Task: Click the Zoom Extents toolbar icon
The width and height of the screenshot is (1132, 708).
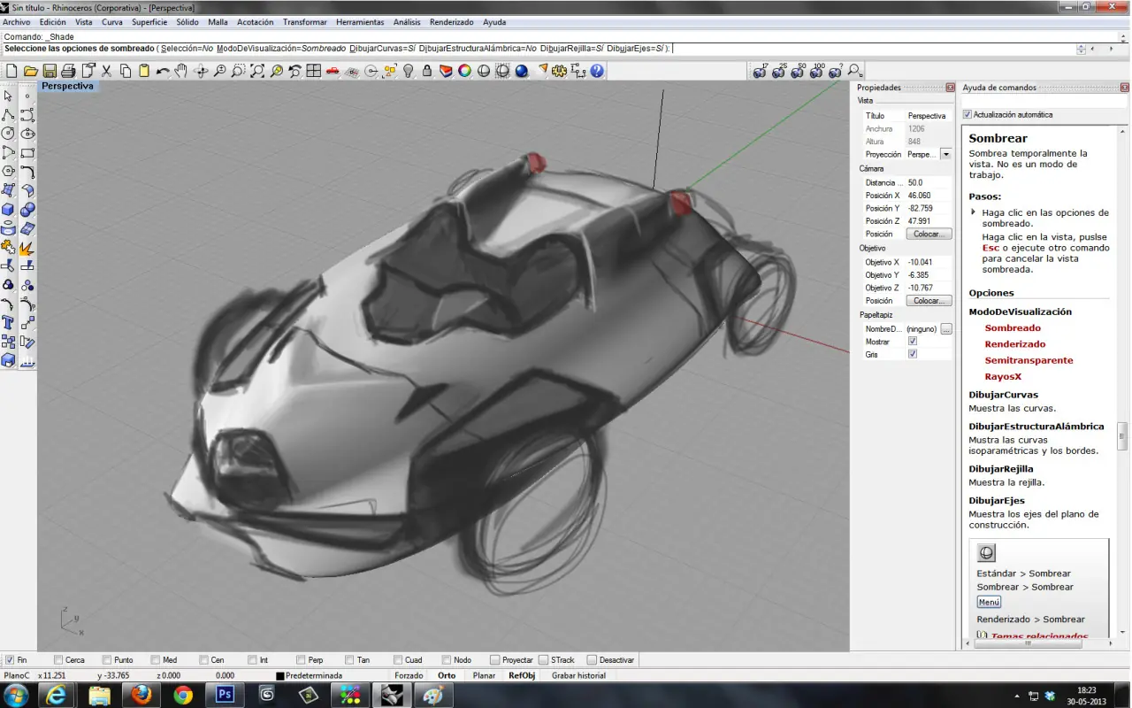Action: [257, 71]
